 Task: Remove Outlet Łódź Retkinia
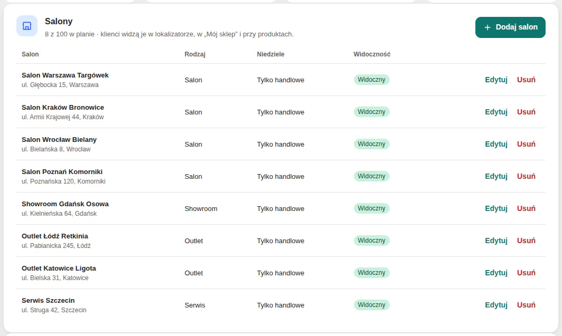tap(526, 241)
